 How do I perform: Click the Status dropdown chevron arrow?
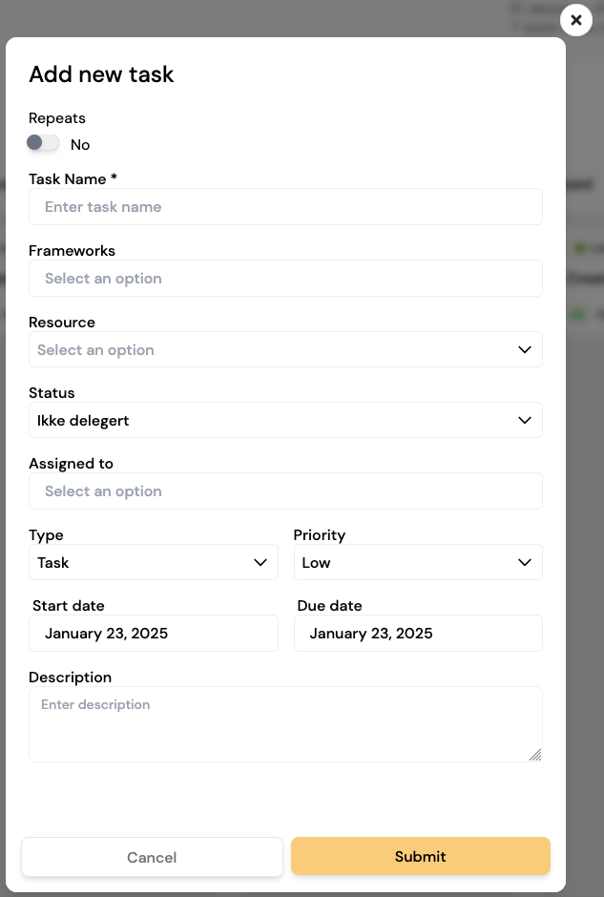[x=525, y=421]
